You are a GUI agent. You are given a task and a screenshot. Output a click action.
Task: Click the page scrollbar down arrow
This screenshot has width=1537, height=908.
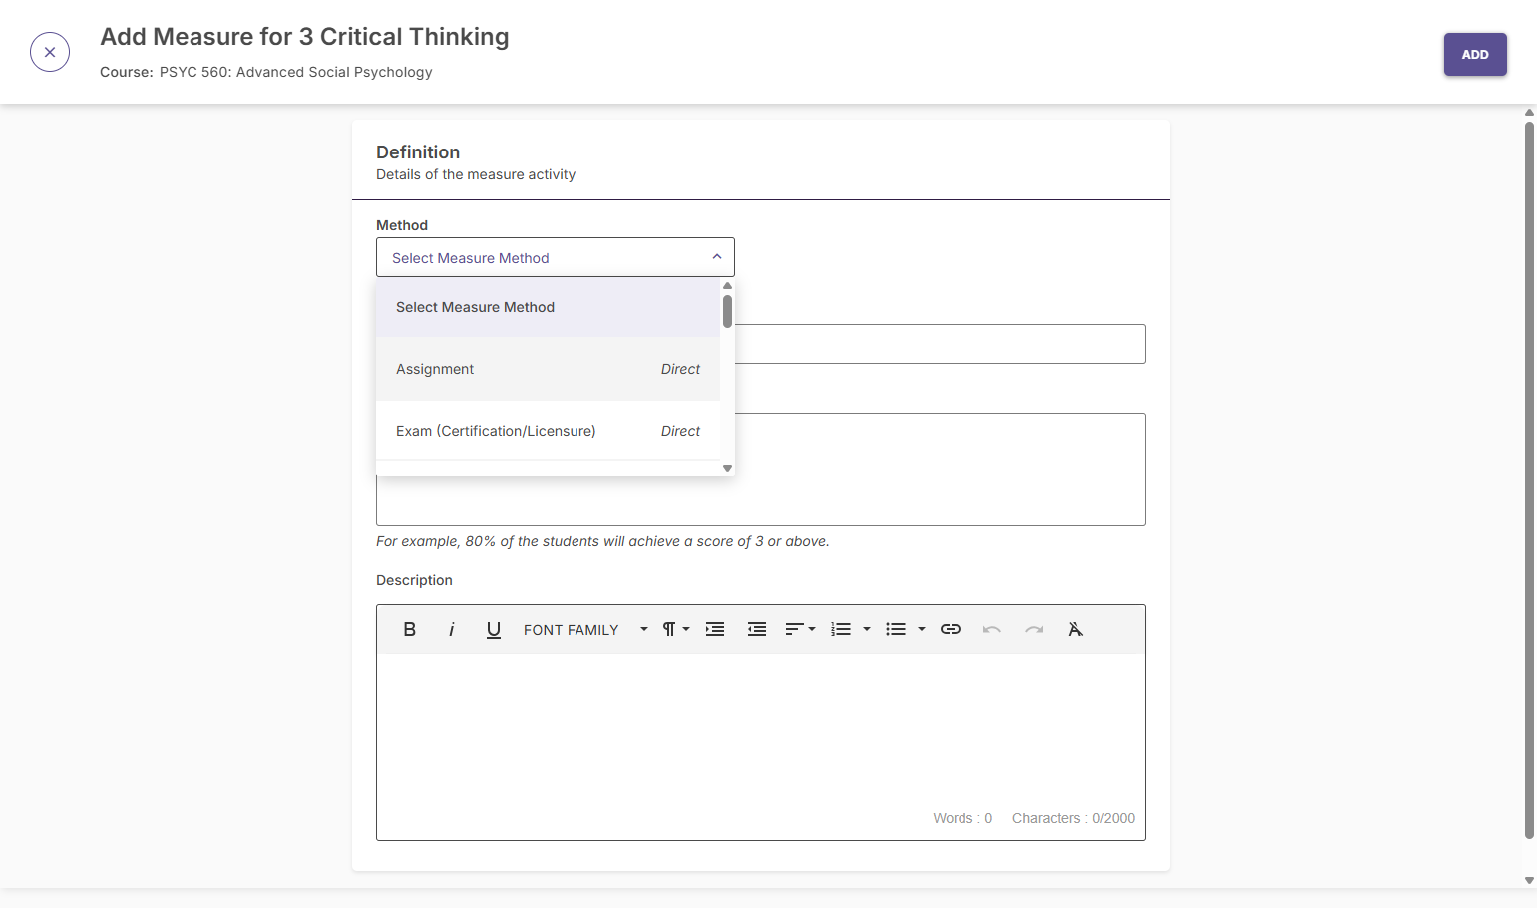(1529, 881)
